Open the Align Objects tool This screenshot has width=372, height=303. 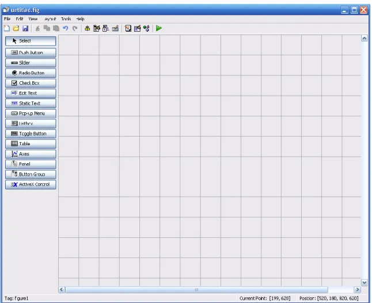click(x=87, y=28)
